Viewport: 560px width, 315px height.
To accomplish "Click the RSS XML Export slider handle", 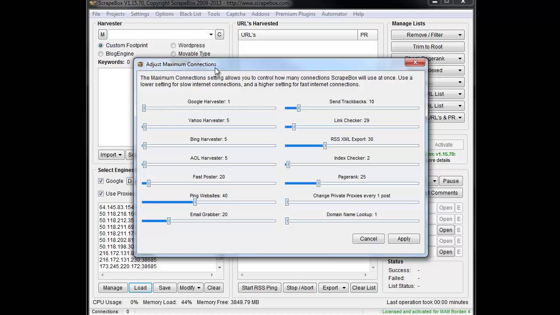I will click(325, 146).
